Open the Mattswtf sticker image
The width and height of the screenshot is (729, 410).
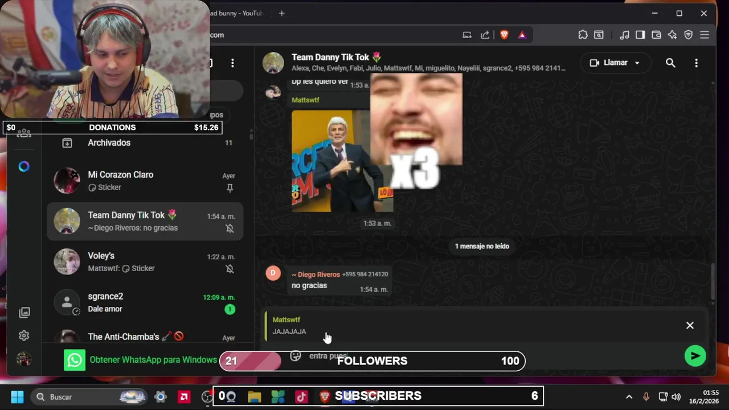[x=342, y=161]
